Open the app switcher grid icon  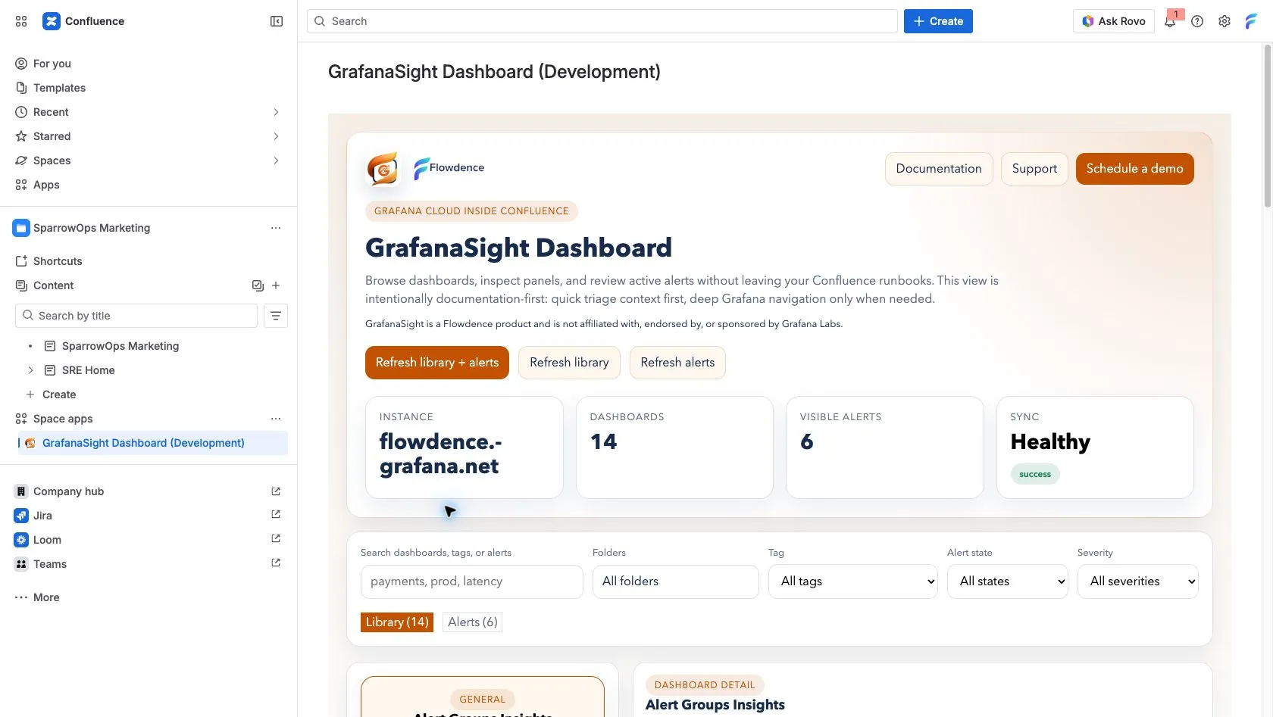click(21, 21)
